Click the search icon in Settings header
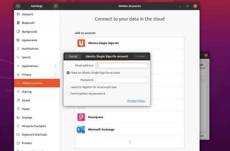The width and height of the screenshot is (230, 151). click(18, 6)
